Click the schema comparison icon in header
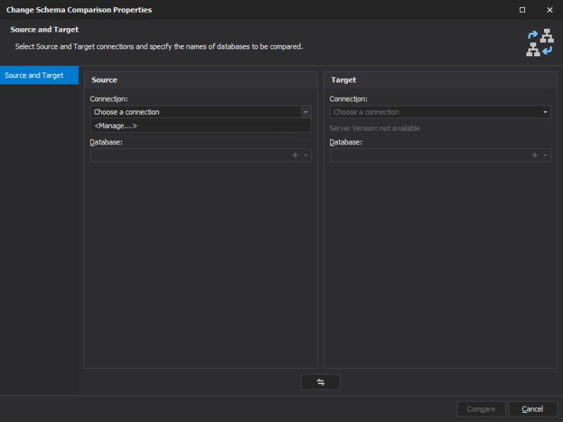The height and width of the screenshot is (422, 563). click(540, 43)
